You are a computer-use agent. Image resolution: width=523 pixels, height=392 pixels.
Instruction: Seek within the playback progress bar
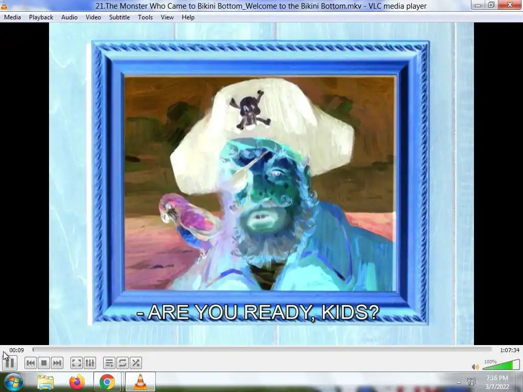[x=262, y=350]
